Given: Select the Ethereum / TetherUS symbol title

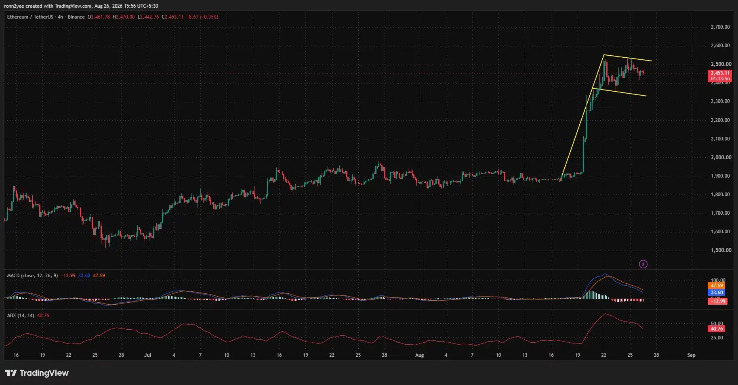Looking at the screenshot, I should click(x=30, y=17).
